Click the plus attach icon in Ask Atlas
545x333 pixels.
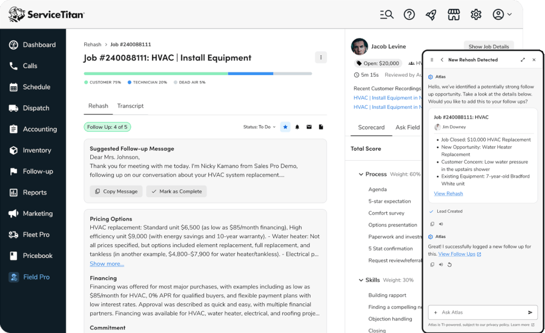pos(435,312)
